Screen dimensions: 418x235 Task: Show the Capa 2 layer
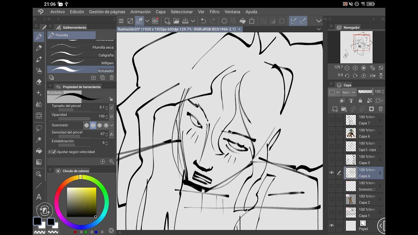point(331,199)
